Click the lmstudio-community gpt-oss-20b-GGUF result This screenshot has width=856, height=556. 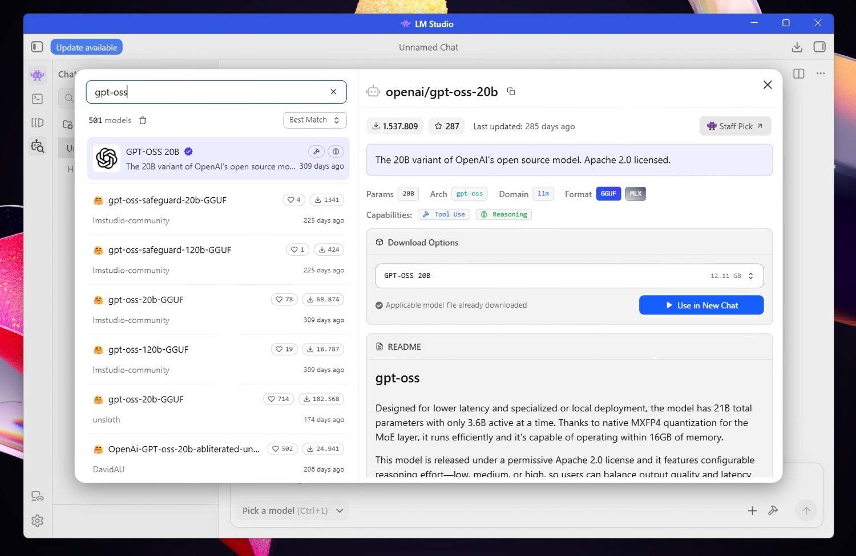[218, 309]
